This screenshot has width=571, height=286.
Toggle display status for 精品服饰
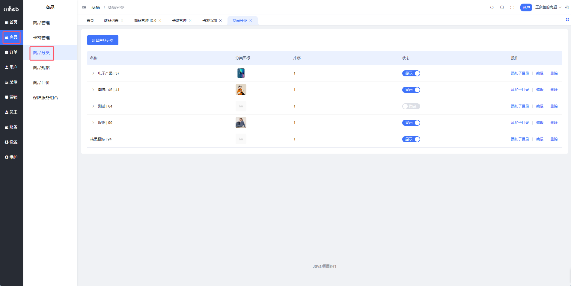click(411, 139)
